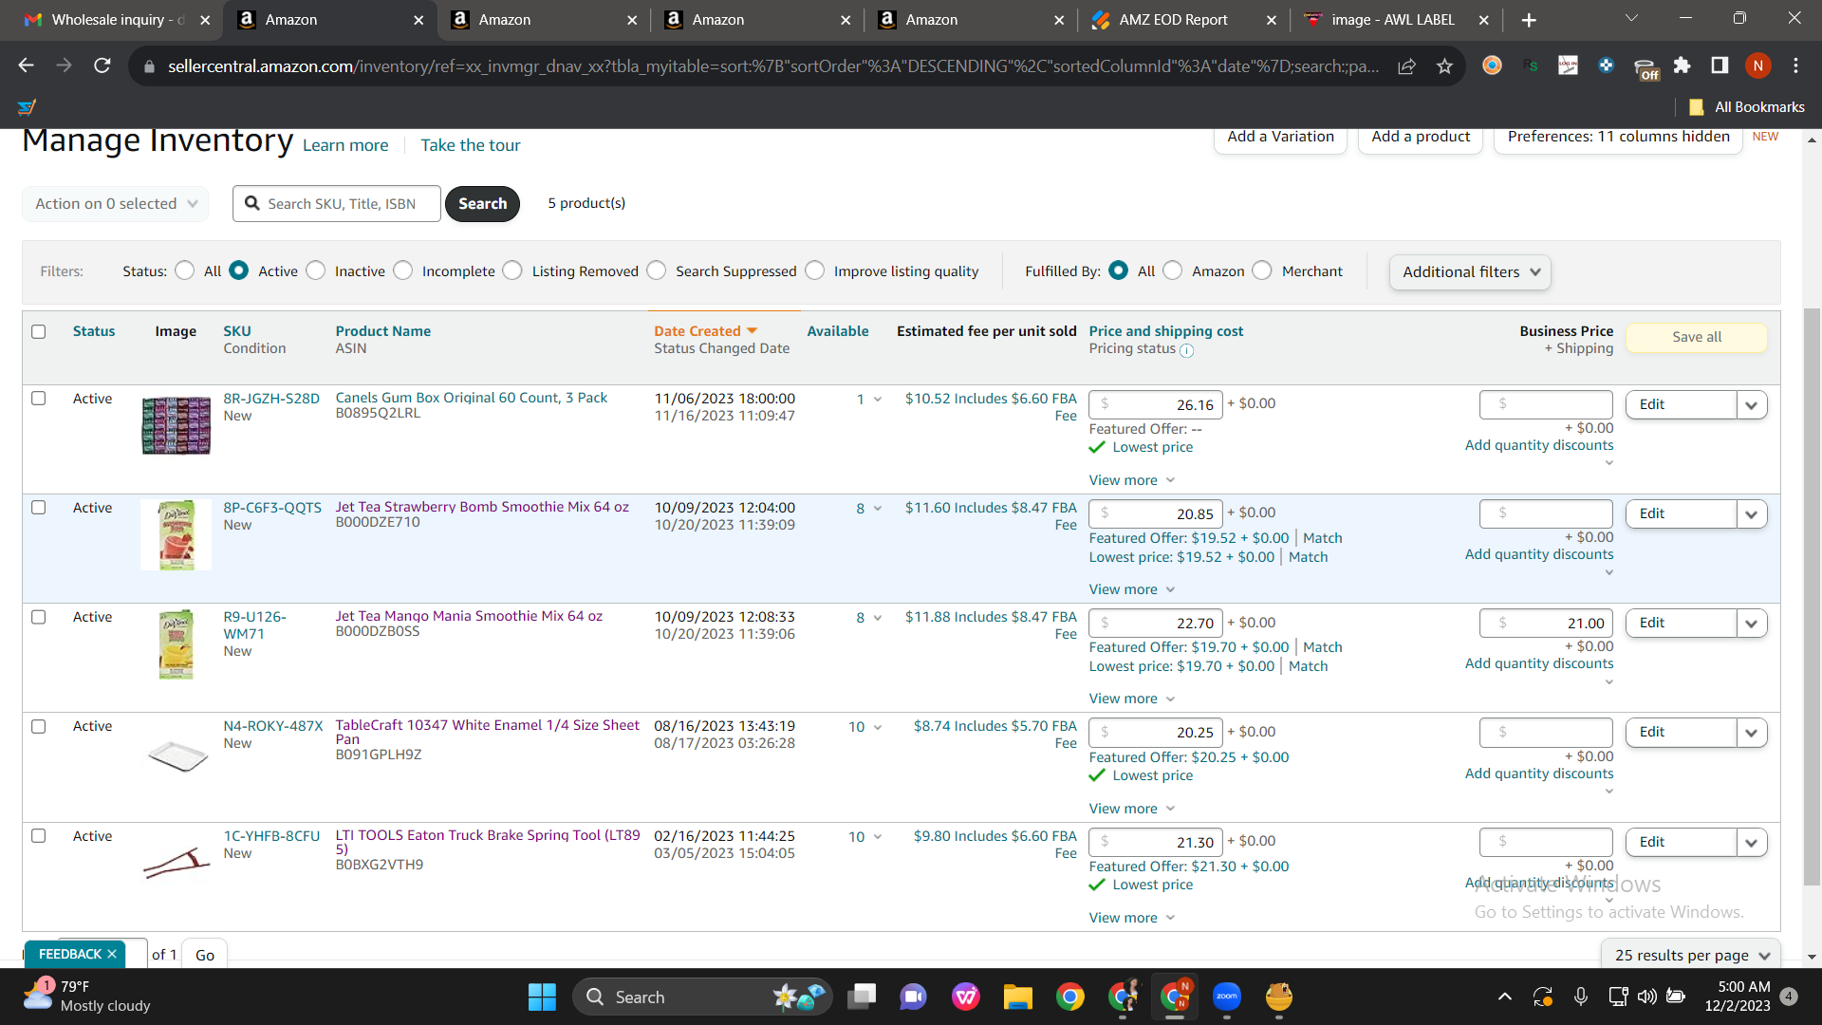Select the Incomplete status filter
This screenshot has height=1025, width=1822.
(403, 270)
